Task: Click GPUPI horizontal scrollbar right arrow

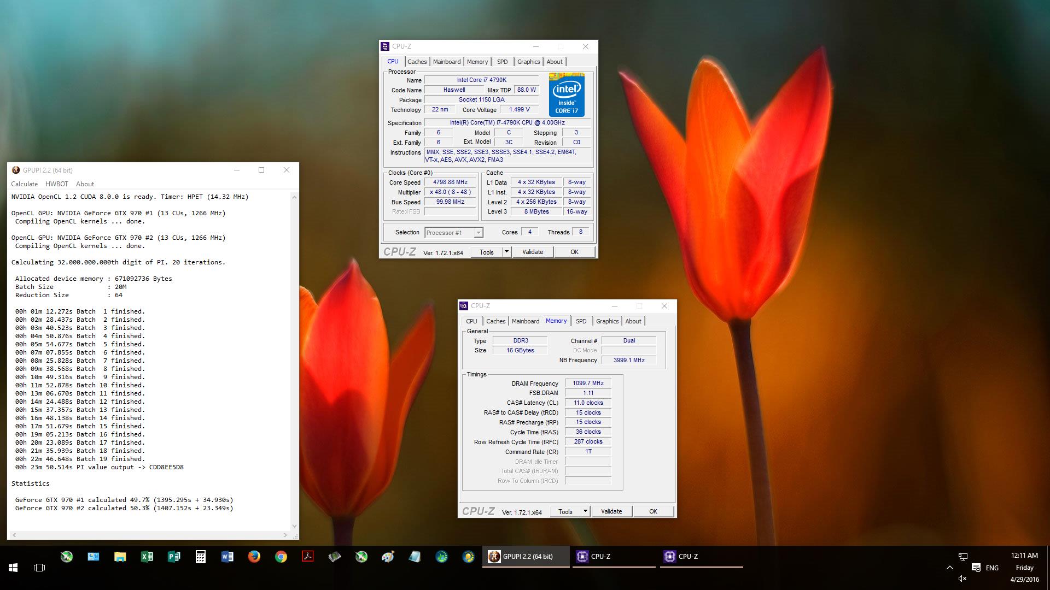Action: point(285,535)
